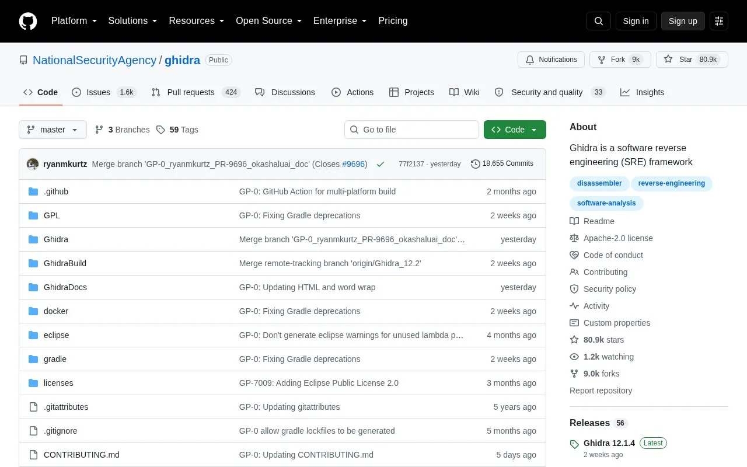Open the Insights tab
The image size is (747, 467).
642,92
